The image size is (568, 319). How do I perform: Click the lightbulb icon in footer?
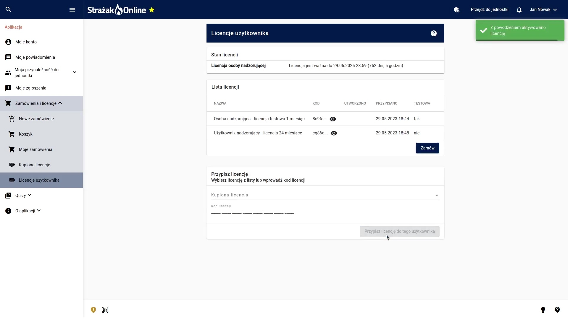point(543,310)
